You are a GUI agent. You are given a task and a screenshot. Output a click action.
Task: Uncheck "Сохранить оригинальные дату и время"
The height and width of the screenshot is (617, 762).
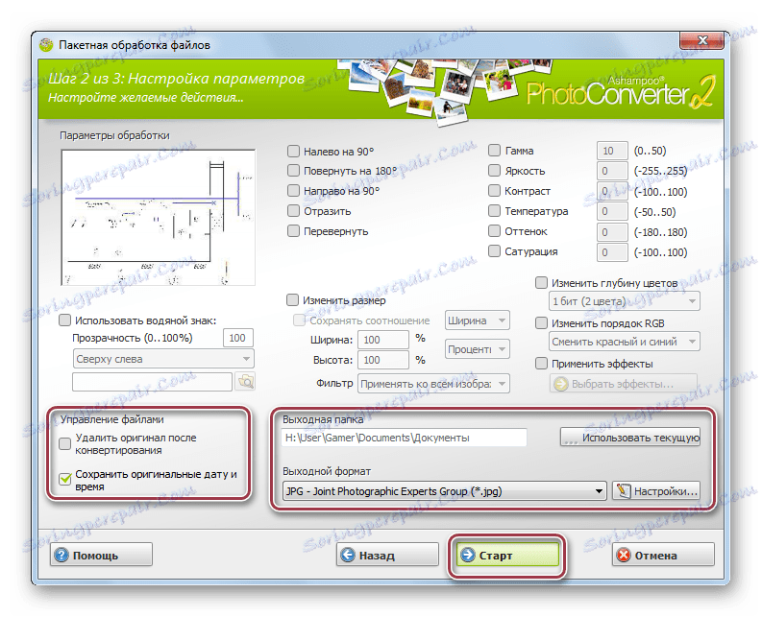64,480
